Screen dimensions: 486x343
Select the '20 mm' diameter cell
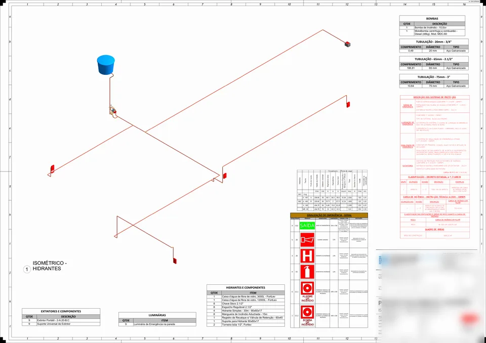click(x=433, y=51)
